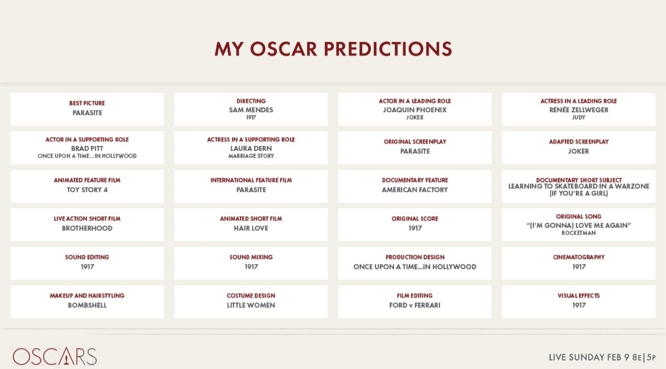
Task: Select Actor in a Leading Role card
Action: click(414, 109)
